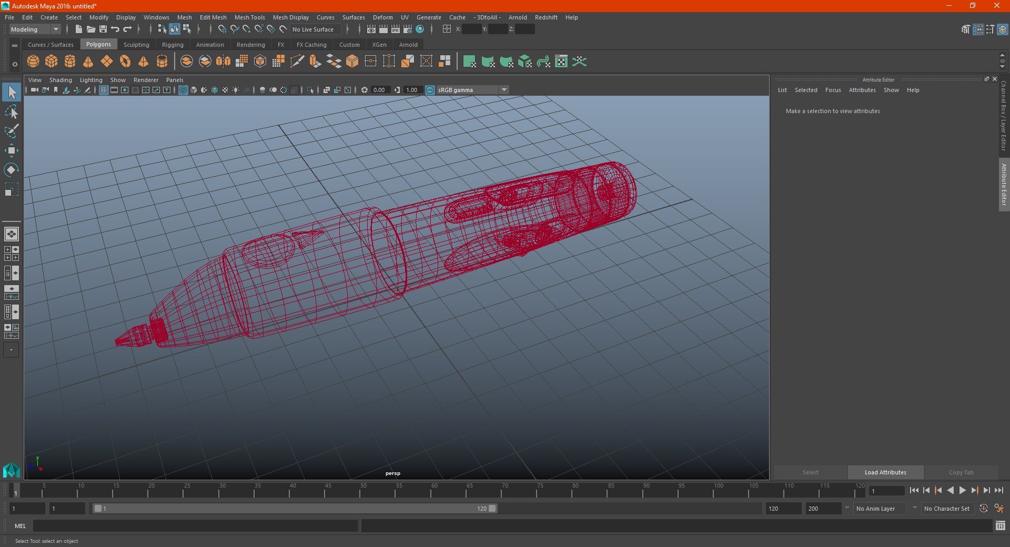
Task: Open the No Character Set dropdown arrow
Action: 915,509
